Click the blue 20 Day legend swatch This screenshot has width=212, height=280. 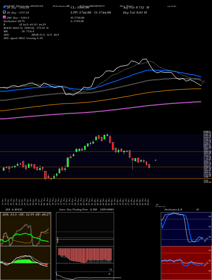[x=5, y=7]
